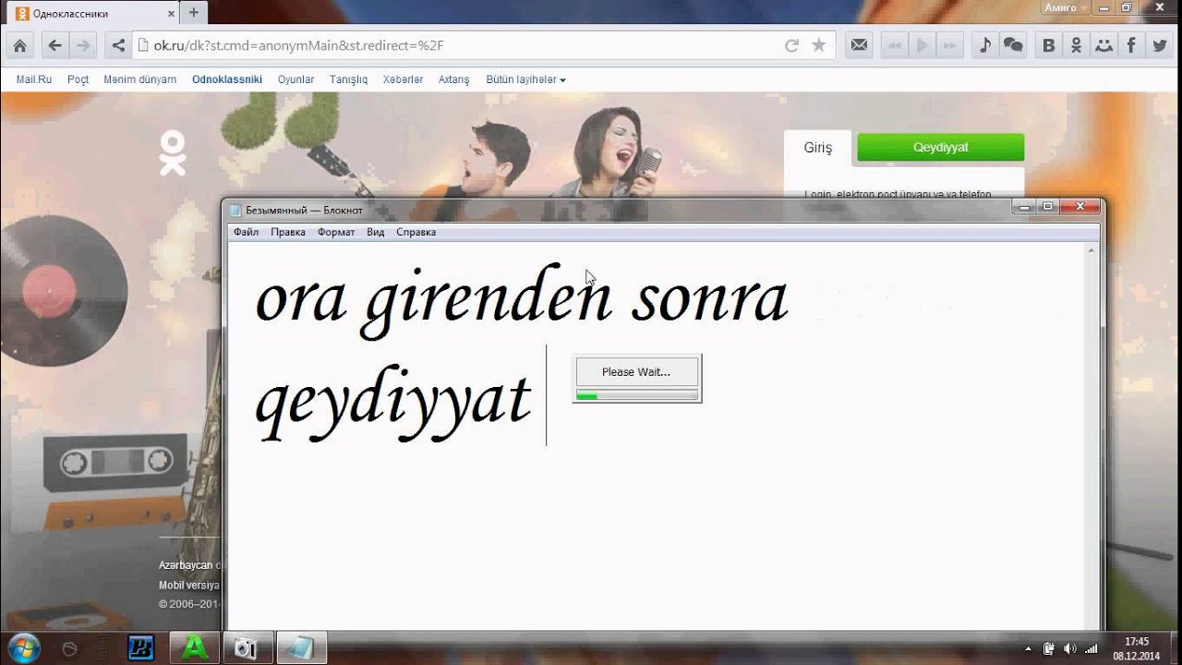Click the share icon beside address bar

[x=118, y=45]
